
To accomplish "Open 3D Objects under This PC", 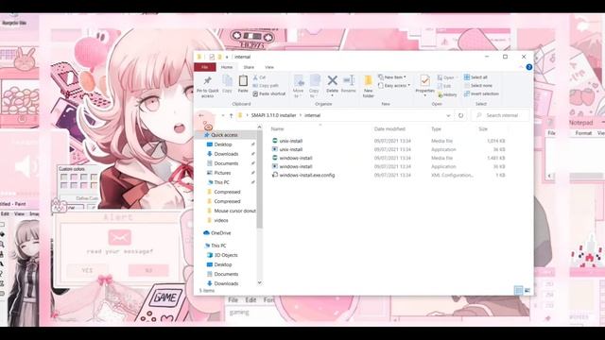I will (226, 255).
